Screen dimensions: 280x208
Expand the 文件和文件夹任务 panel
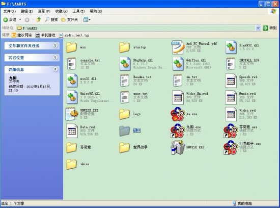55,45
